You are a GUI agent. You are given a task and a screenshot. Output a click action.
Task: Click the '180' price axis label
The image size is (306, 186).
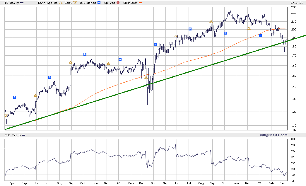(294, 47)
